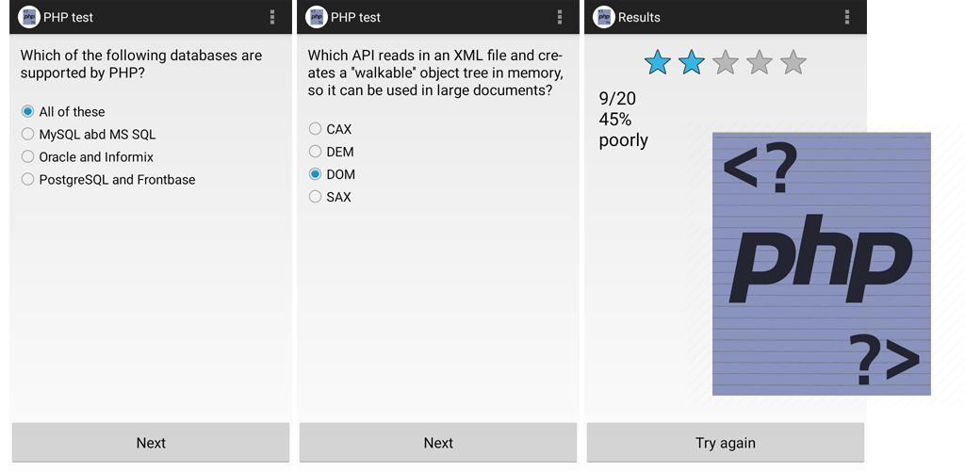This screenshot has height=471, width=965.
Task: Click Next under the databases question
Action: [x=151, y=443]
